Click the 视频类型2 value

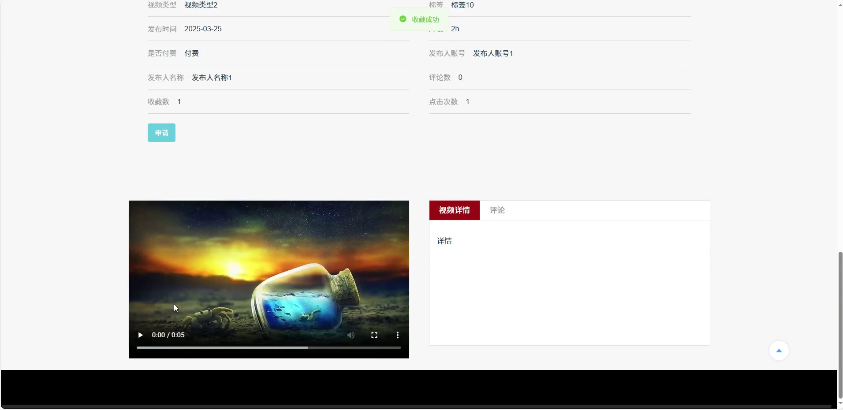(201, 5)
